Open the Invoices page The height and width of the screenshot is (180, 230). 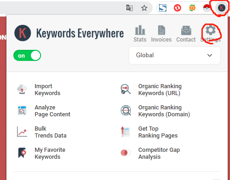point(161,34)
